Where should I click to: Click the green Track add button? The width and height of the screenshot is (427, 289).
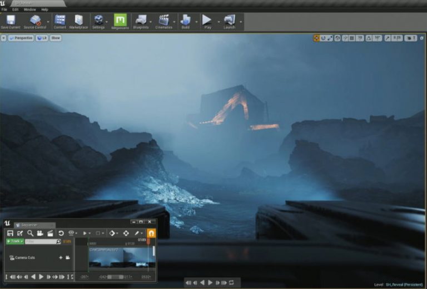click(x=15, y=241)
